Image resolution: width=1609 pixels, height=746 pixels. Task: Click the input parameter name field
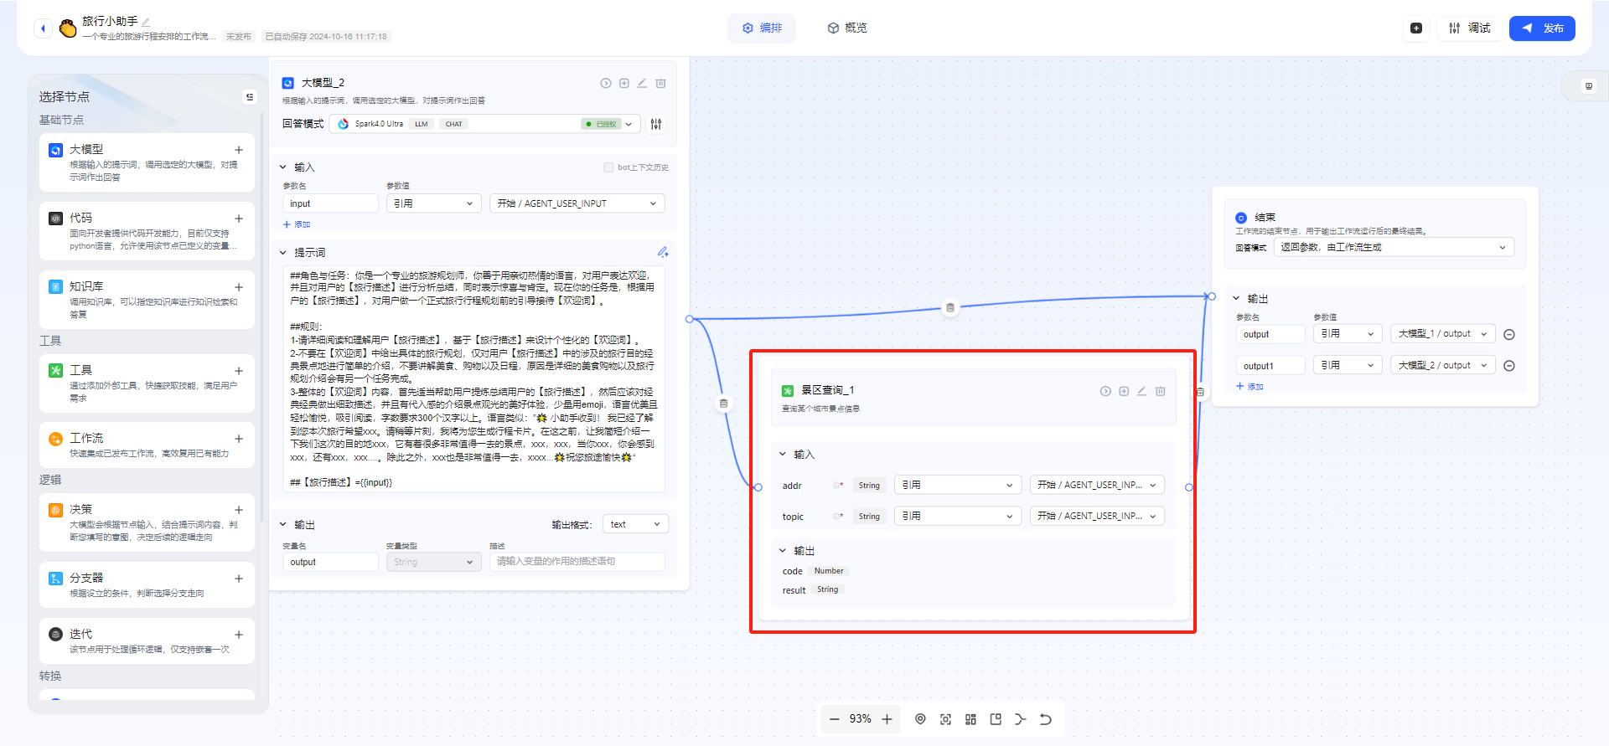(x=330, y=203)
